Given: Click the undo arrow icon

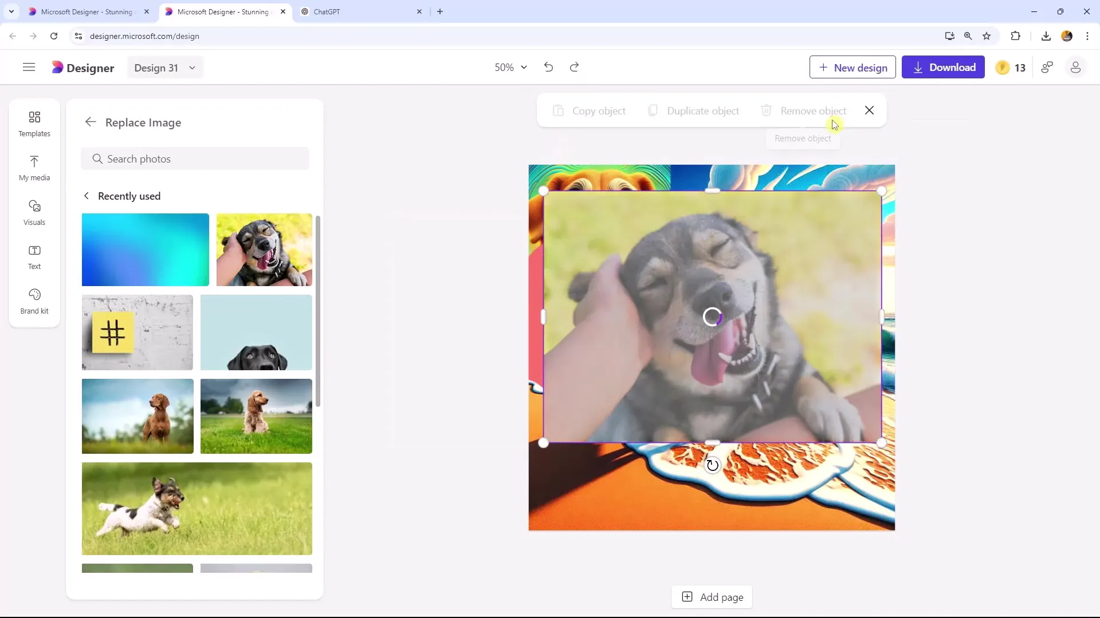Looking at the screenshot, I should (548, 67).
